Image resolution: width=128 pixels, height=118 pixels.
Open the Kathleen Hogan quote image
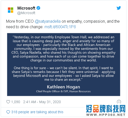tap(64, 65)
